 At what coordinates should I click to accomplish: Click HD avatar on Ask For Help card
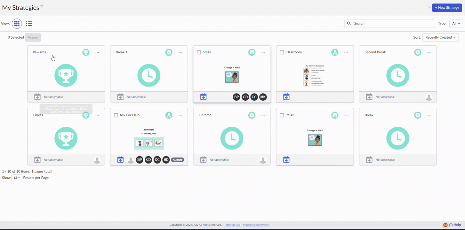(166, 160)
